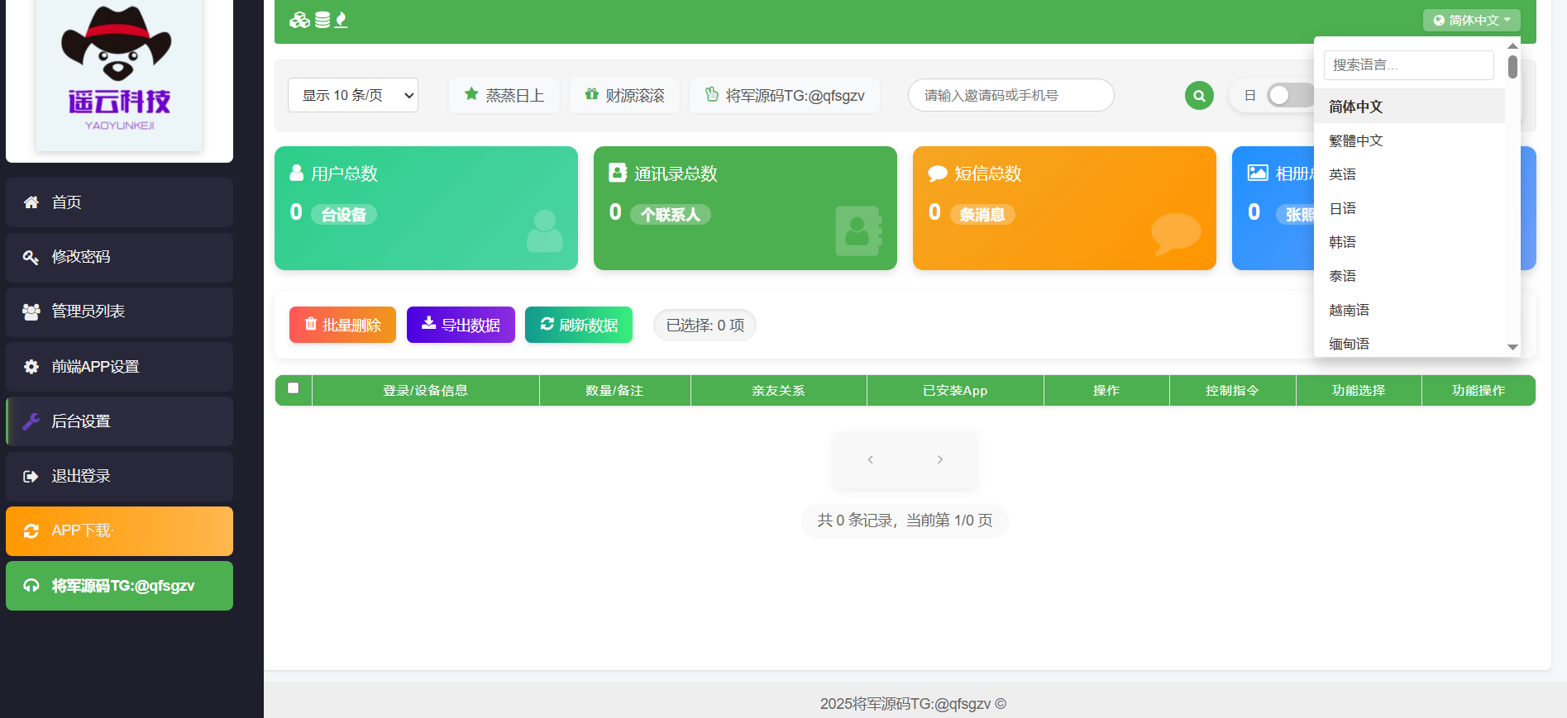
Task: Click the green search magnifier icon
Action: [x=1199, y=96]
